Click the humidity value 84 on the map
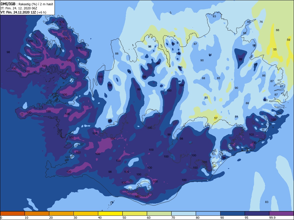 coord(236,116)
